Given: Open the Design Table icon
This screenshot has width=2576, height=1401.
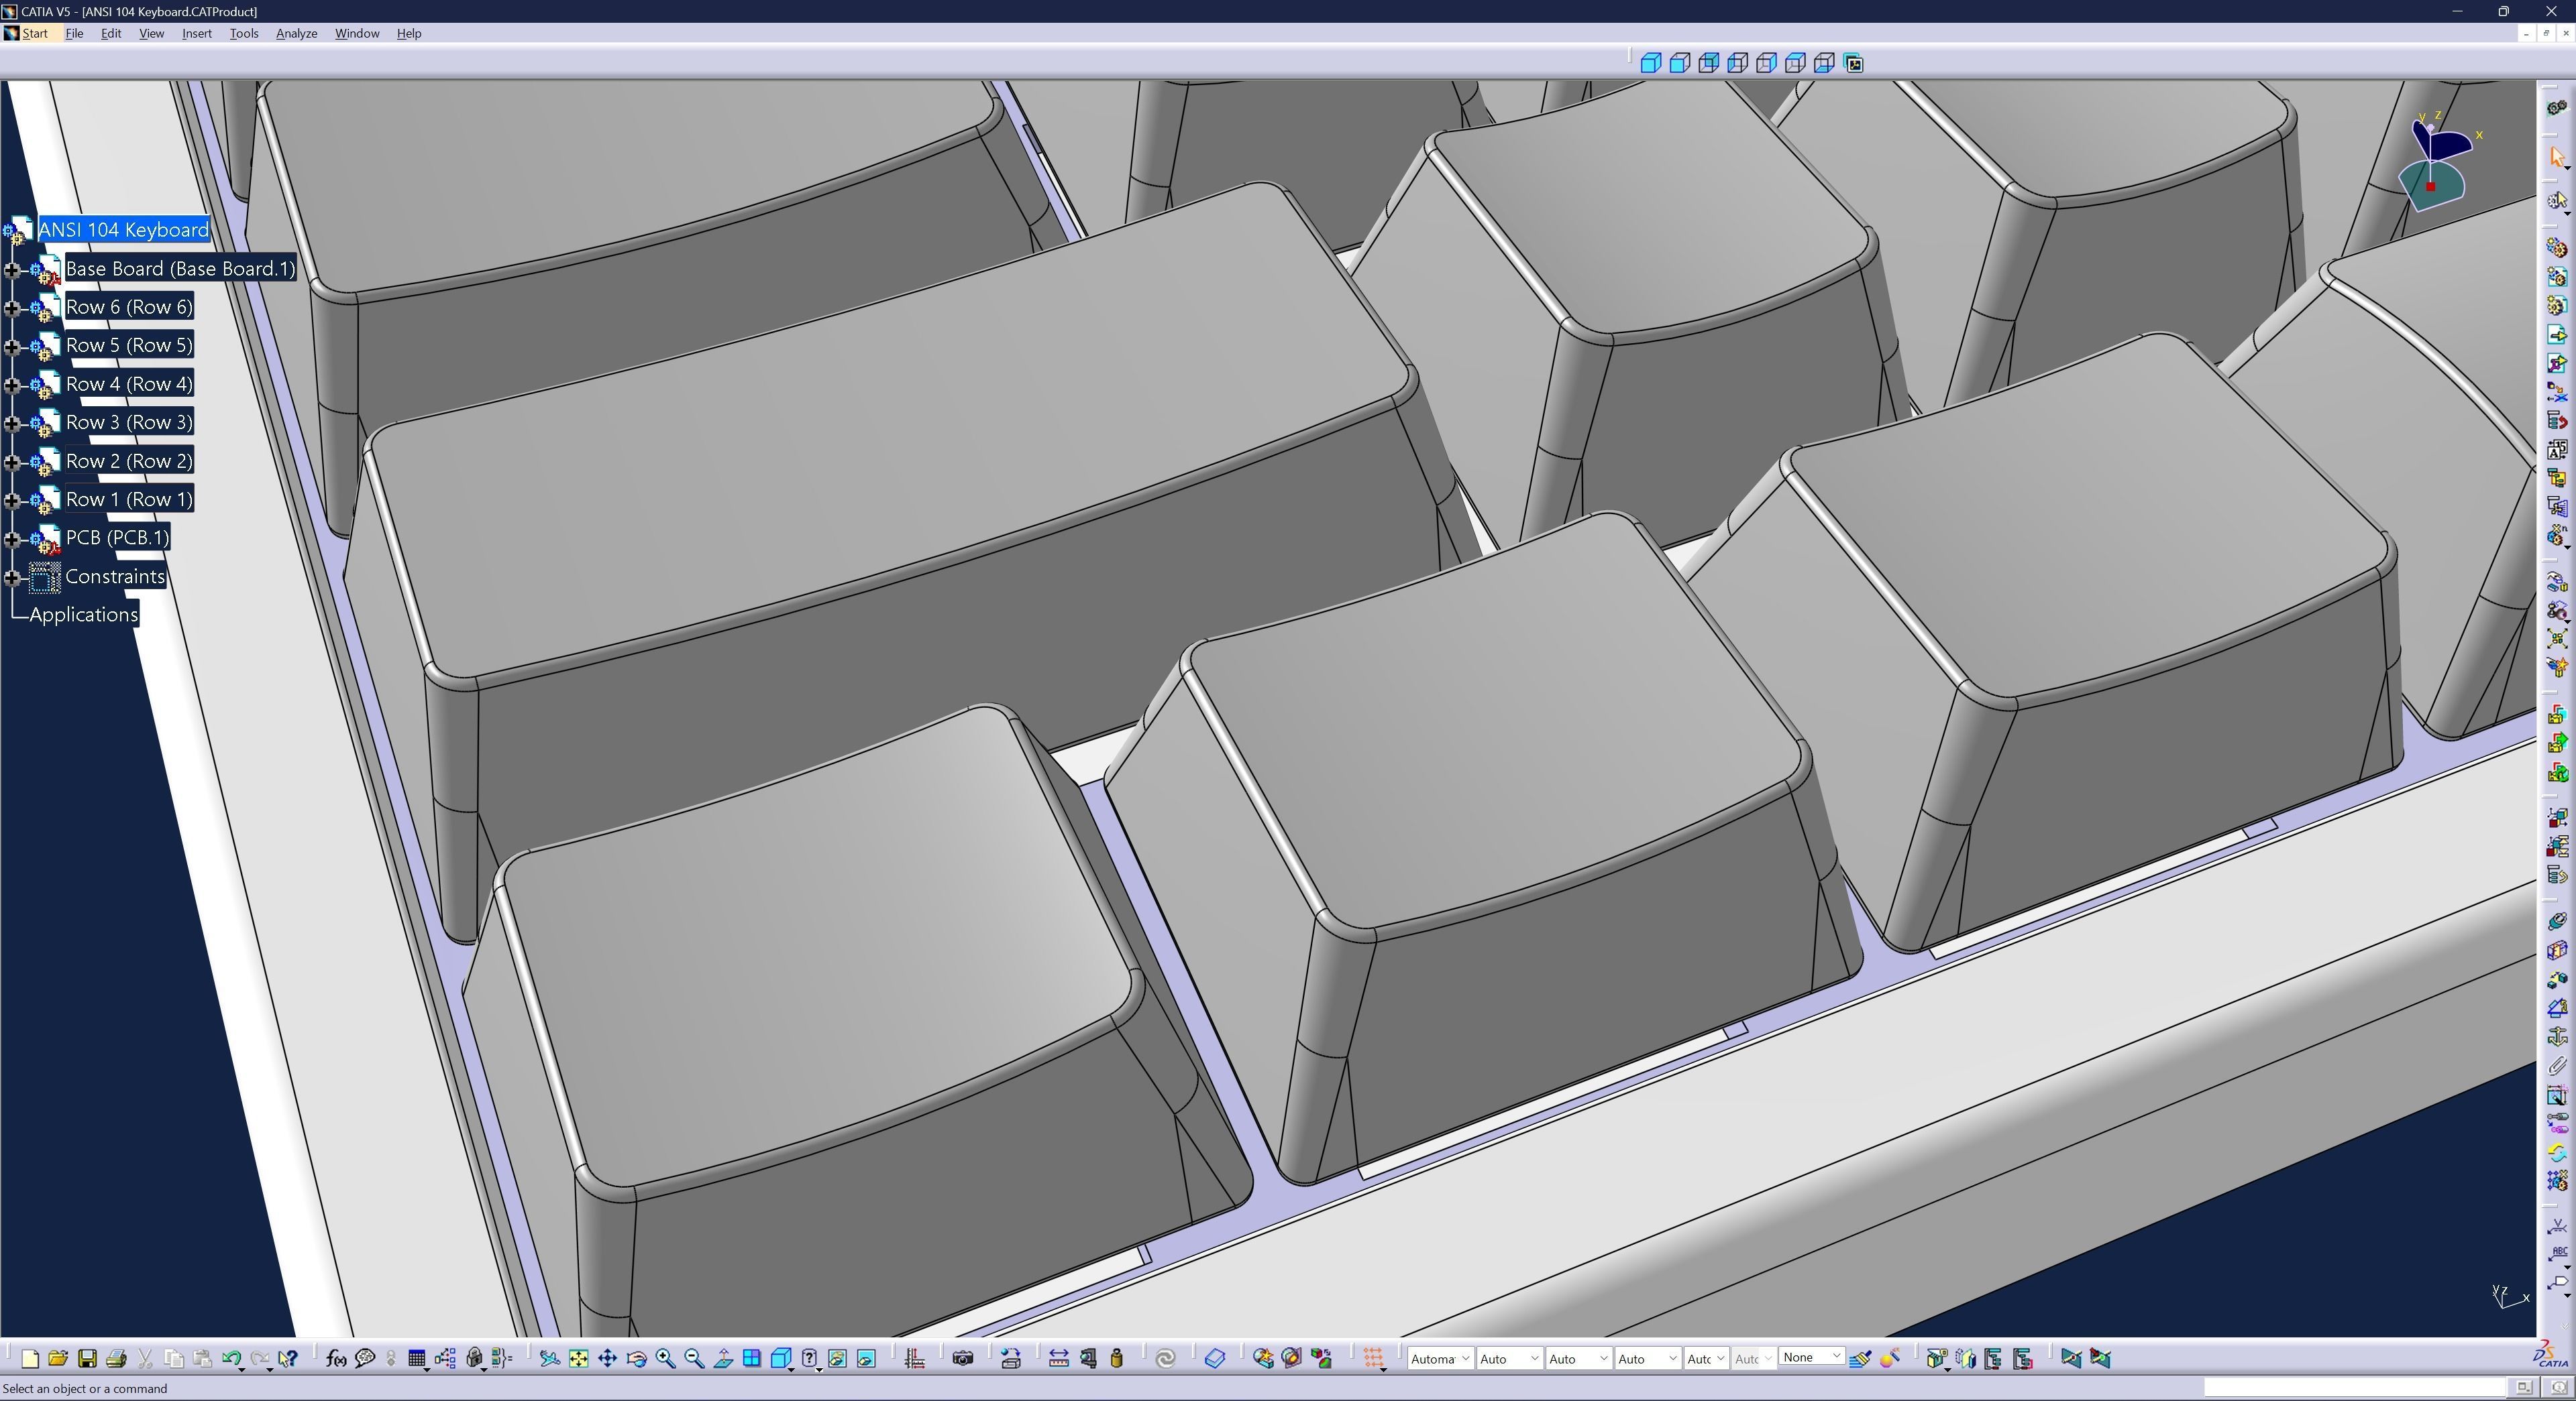Looking at the screenshot, I should coord(417,1359).
